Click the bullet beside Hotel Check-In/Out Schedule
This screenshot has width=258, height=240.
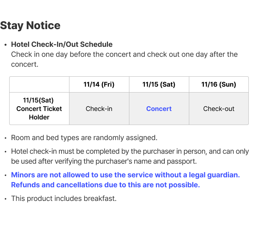6,45
